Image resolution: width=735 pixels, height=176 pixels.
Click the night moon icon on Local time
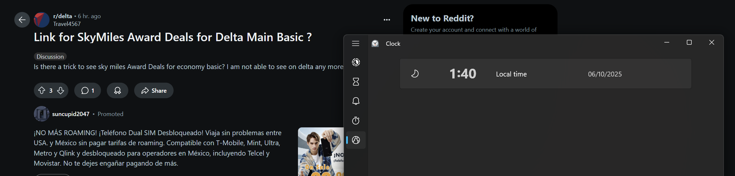click(x=415, y=74)
